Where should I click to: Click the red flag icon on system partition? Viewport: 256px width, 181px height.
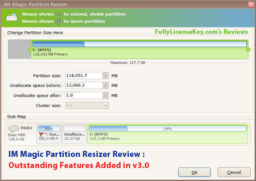pos(41,135)
